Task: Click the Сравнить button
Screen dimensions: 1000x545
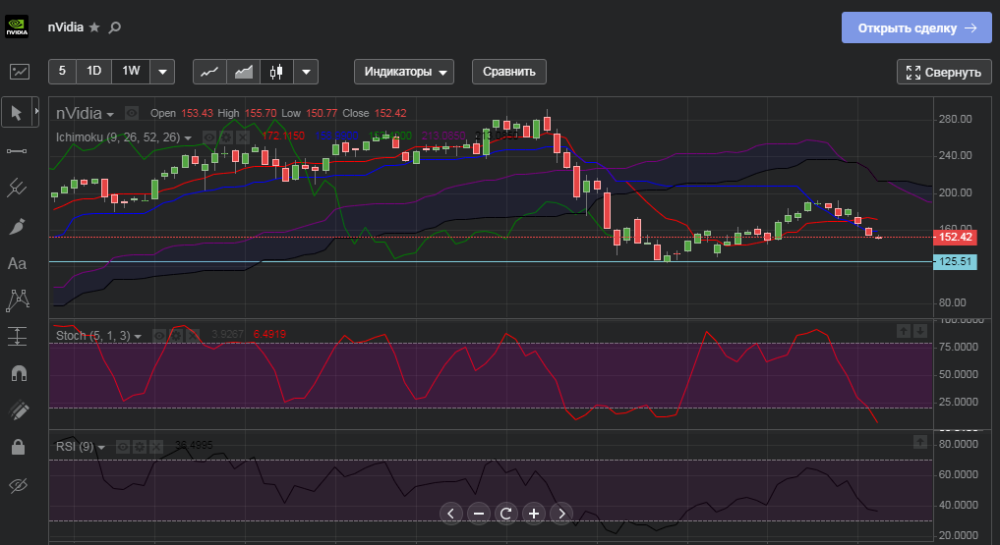Action: click(x=508, y=72)
